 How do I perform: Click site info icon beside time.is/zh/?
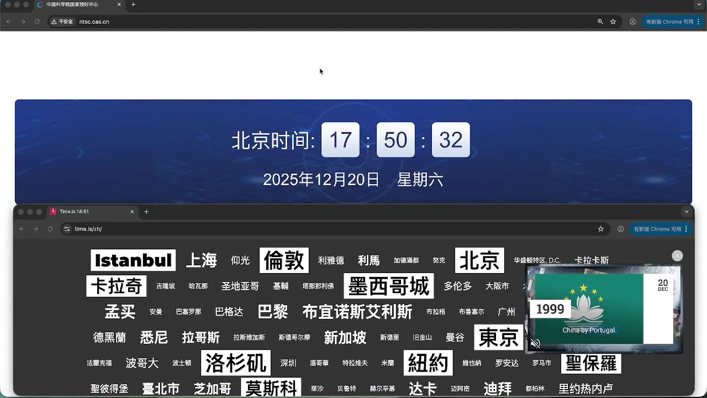click(67, 229)
